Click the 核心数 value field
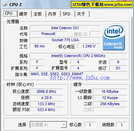 coord(90,124)
